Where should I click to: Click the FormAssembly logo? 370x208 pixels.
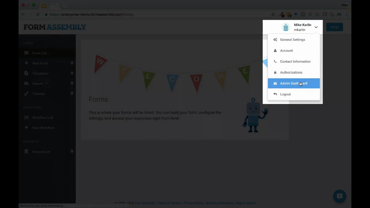pos(55,27)
